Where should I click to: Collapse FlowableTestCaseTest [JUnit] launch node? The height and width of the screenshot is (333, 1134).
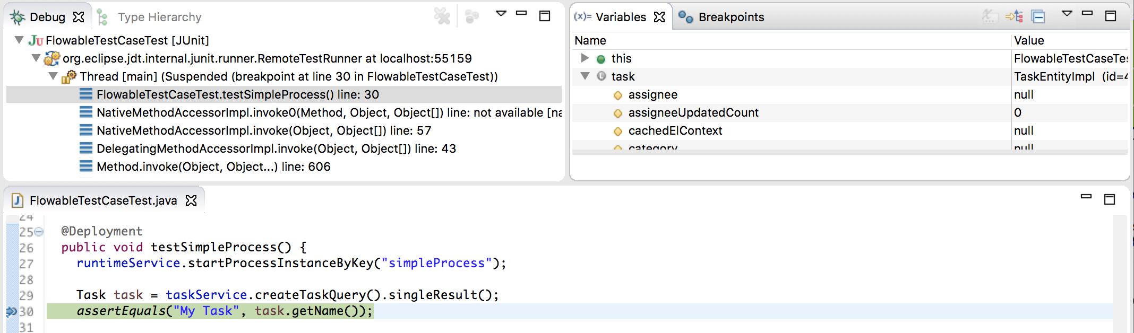point(19,40)
